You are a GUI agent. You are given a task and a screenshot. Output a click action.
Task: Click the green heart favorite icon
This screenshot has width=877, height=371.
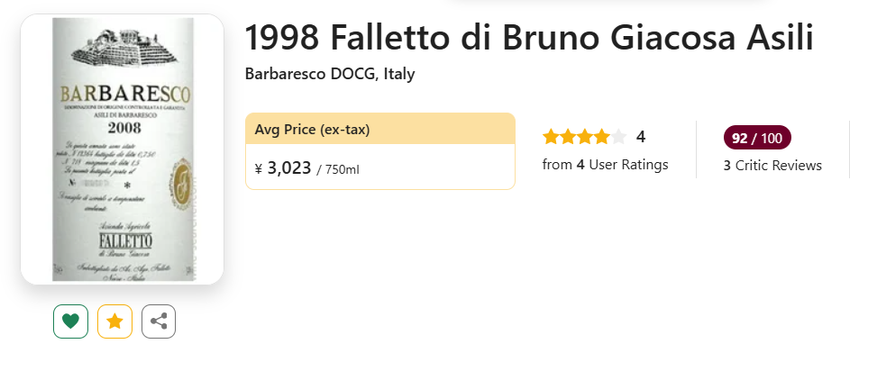tap(70, 321)
